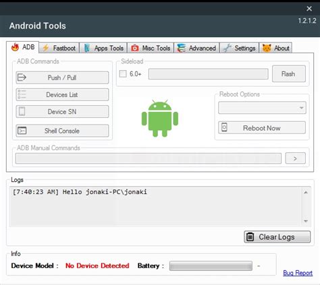Click the list icon on Devices List
This screenshot has width=320, height=285.
[22, 94]
